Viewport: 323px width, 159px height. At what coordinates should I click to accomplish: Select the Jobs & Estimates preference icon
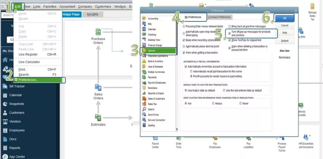(x=144, y=66)
